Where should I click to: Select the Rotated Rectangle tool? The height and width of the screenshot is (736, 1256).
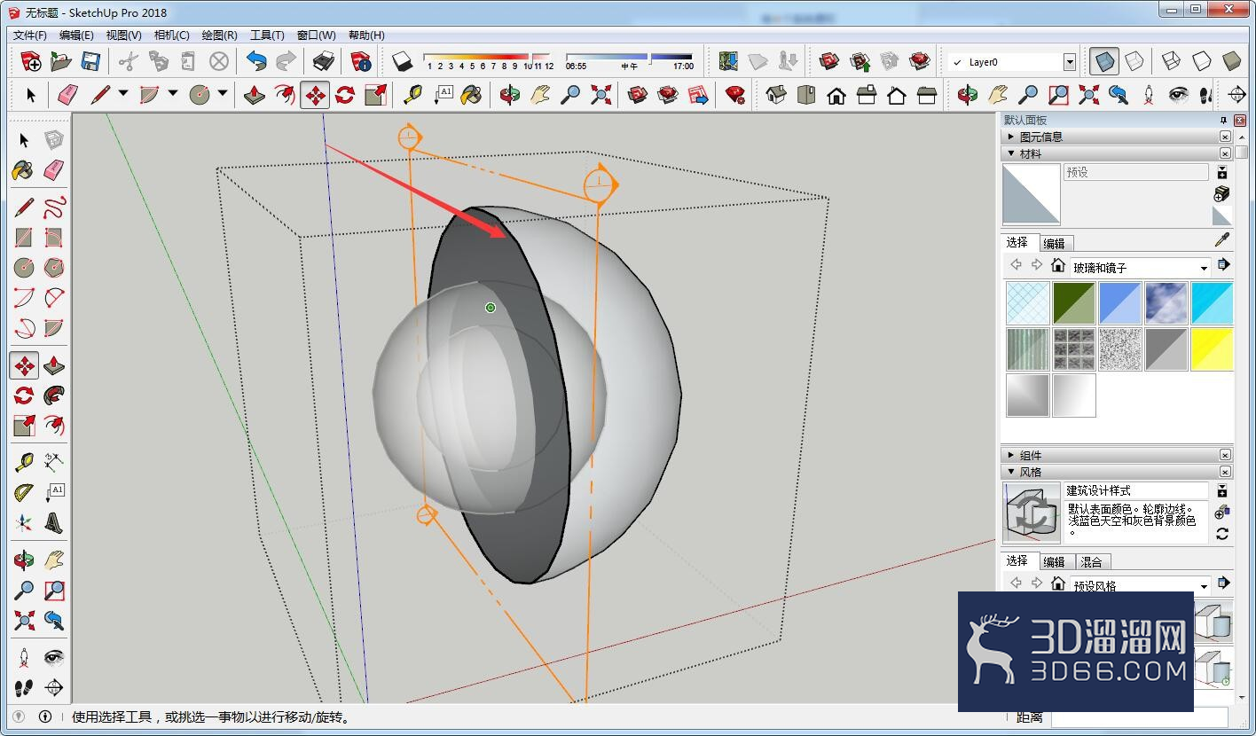tap(54, 238)
